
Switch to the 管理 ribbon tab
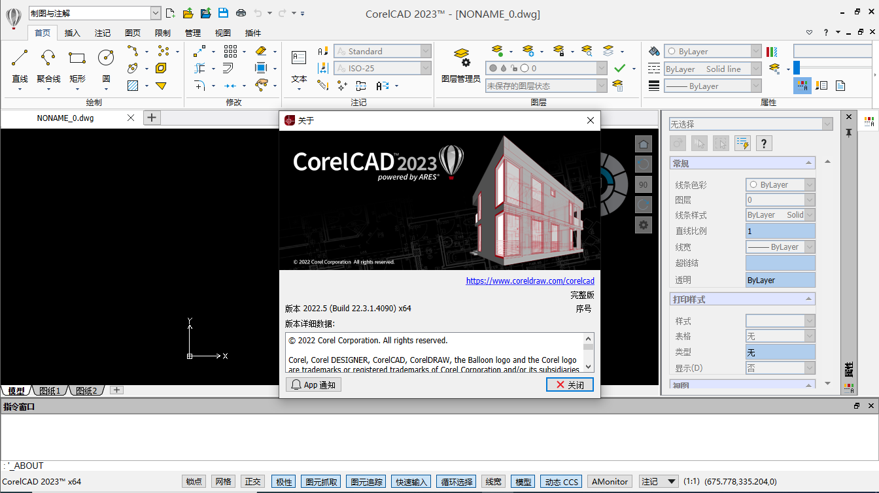coord(193,33)
